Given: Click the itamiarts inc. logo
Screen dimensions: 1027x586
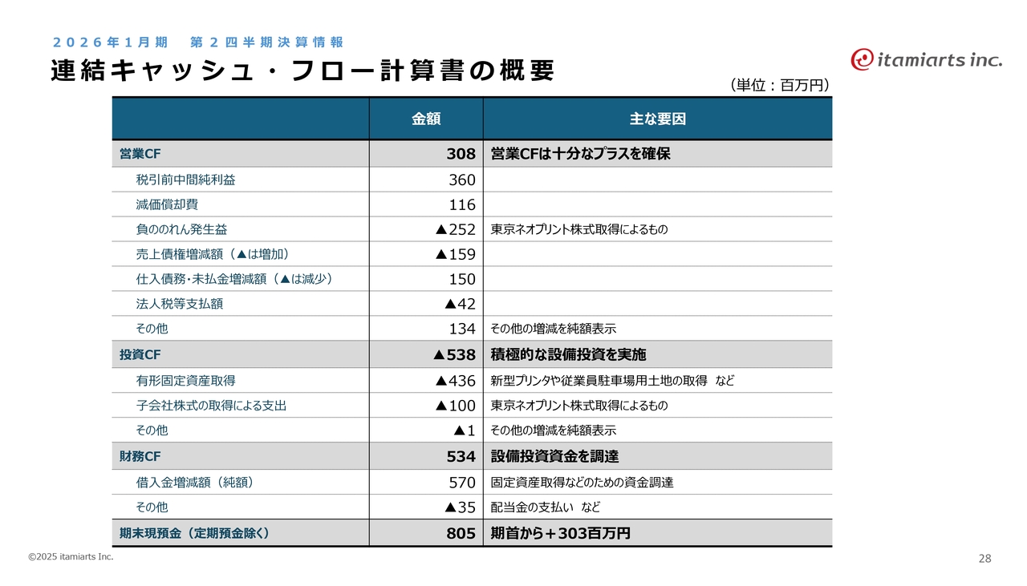Looking at the screenshot, I should point(926,59).
